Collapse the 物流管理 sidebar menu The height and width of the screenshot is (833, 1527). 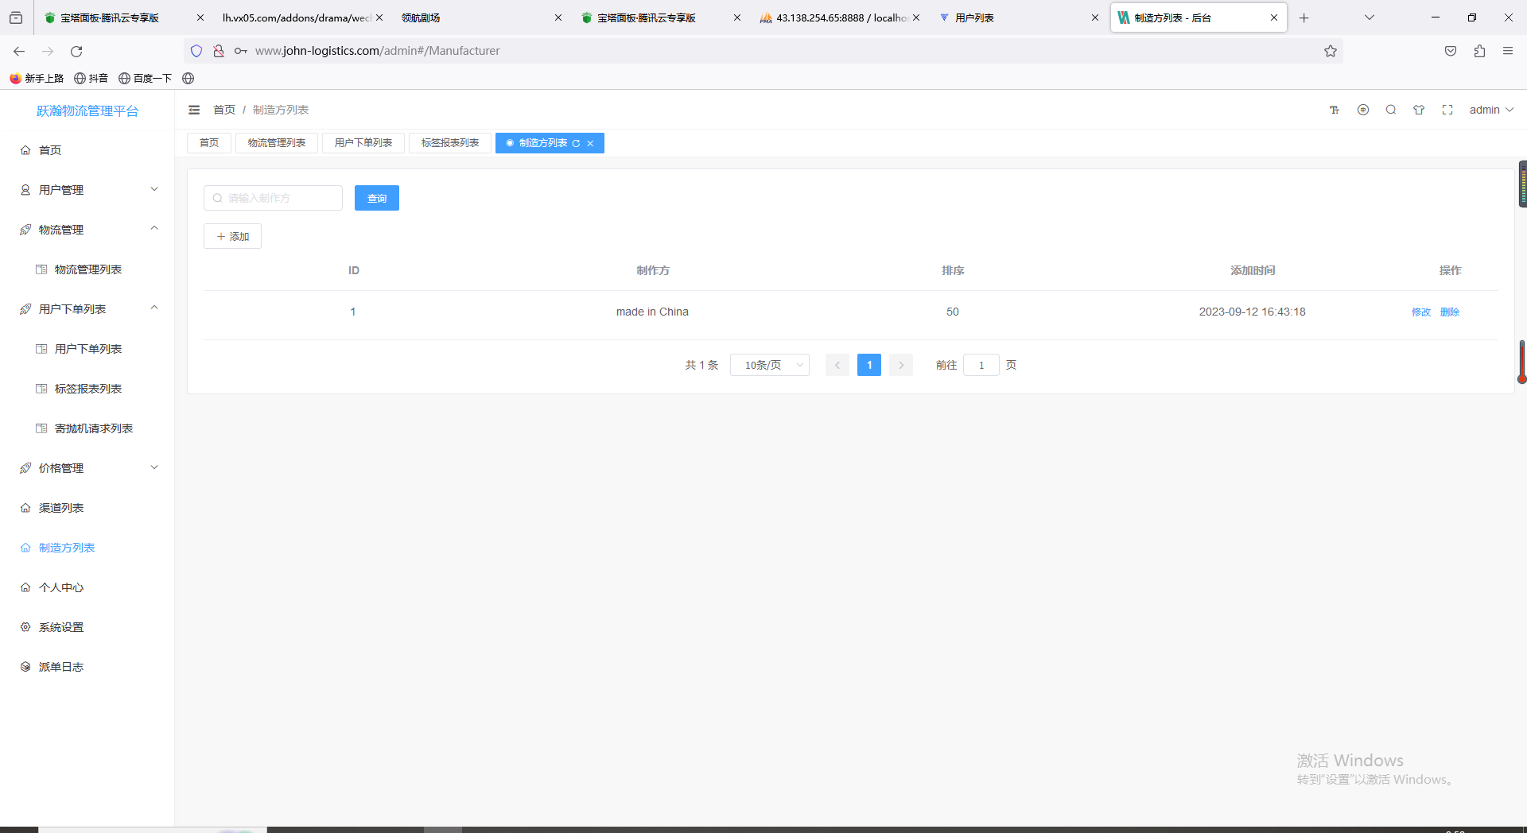pyautogui.click(x=87, y=230)
